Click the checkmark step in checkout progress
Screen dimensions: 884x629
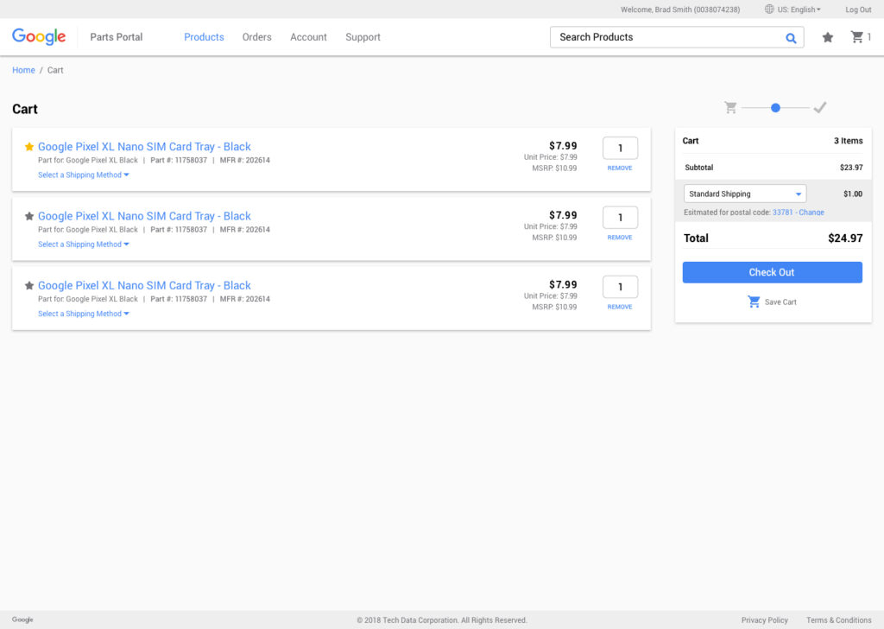[x=820, y=107]
